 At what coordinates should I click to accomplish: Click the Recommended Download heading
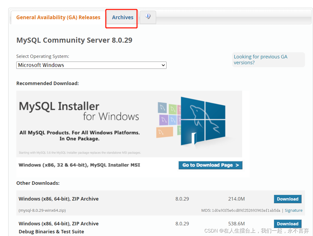pos(47,83)
